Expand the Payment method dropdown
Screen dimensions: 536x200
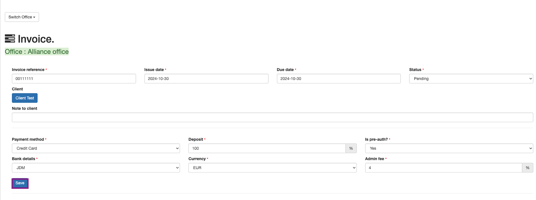coord(96,148)
